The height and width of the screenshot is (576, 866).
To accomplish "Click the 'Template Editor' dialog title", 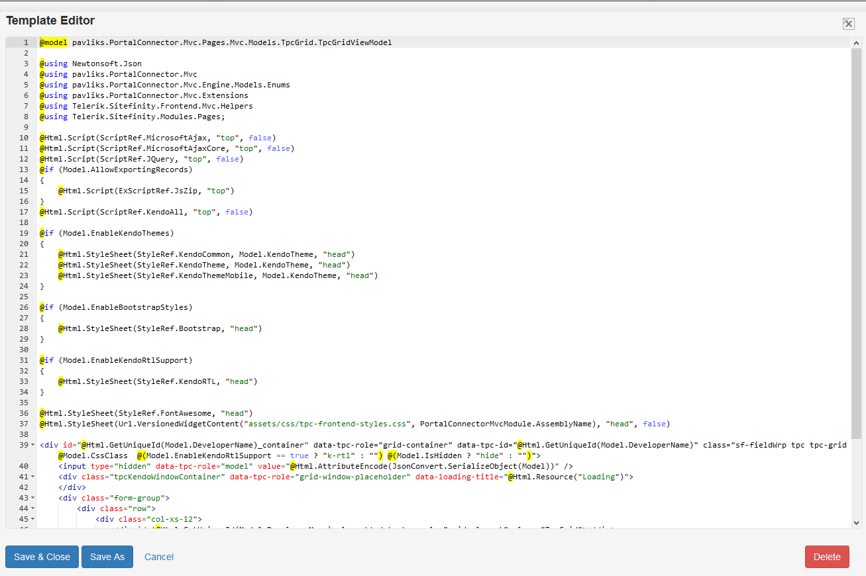I will [50, 21].
